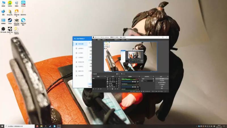The width and height of the screenshot is (227, 128).
Task: Open audio settings gear for the second mixer channel
Action: coord(138,87)
